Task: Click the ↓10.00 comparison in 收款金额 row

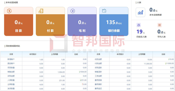Action: (x=171, y=59)
